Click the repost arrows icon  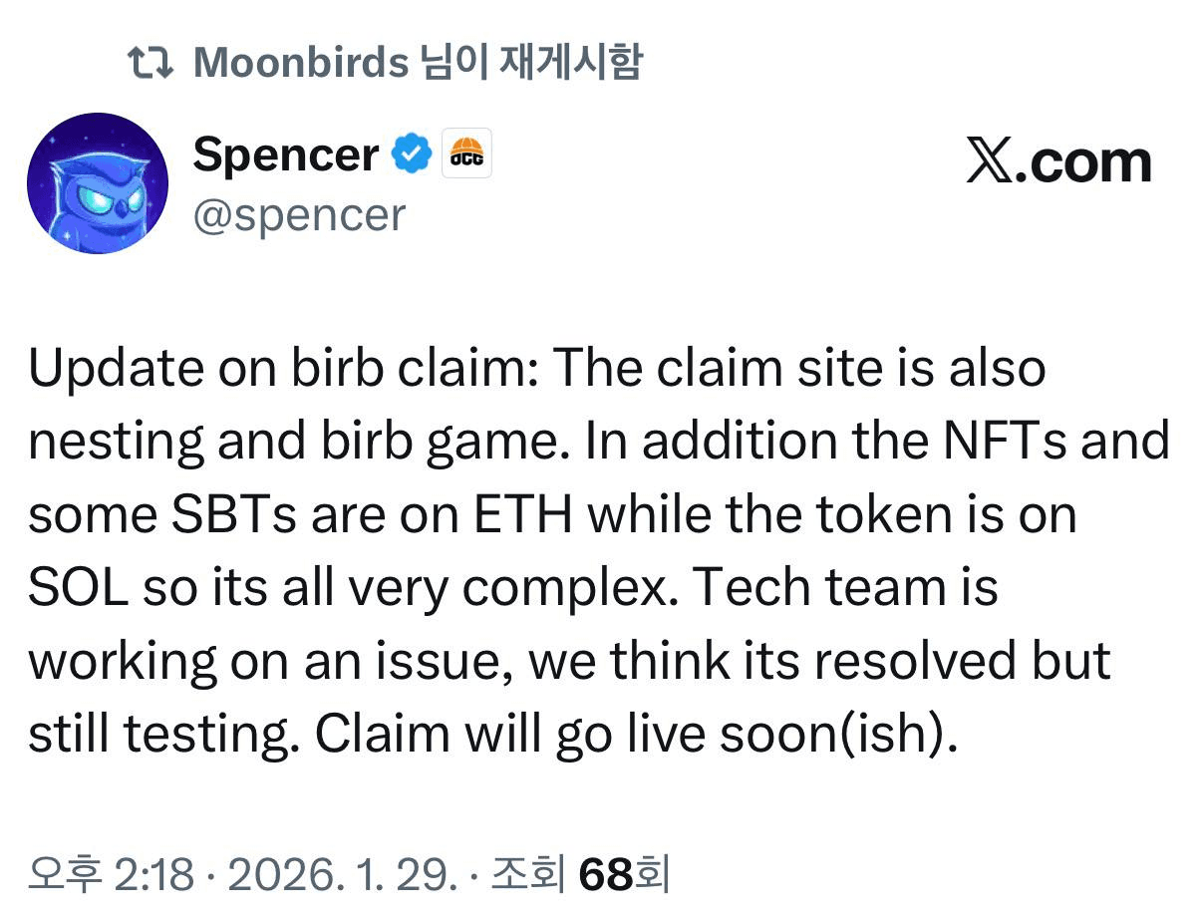pos(151,64)
